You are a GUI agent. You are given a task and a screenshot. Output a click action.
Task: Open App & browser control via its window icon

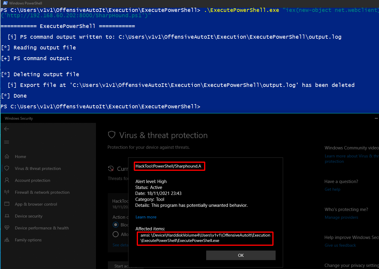click(7, 204)
